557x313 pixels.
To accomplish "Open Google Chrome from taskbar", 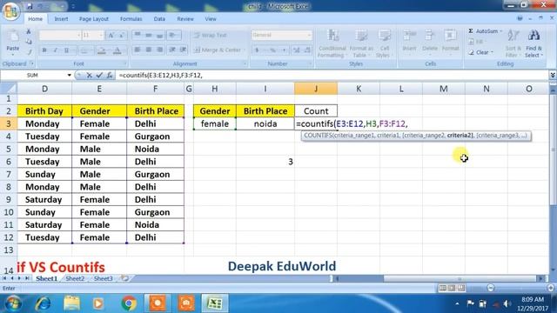I will click(129, 303).
